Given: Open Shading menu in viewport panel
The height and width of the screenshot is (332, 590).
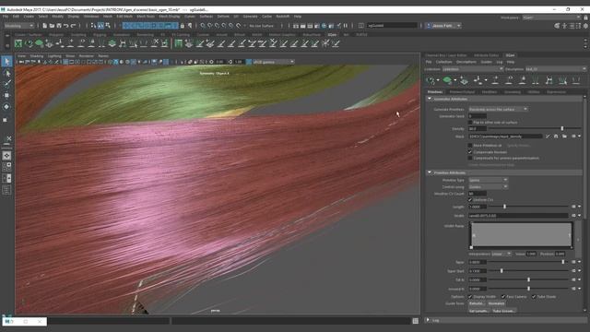Looking at the screenshot, I should click(37, 56).
